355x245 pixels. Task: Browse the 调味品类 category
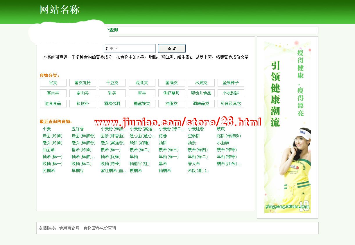tap(201, 104)
